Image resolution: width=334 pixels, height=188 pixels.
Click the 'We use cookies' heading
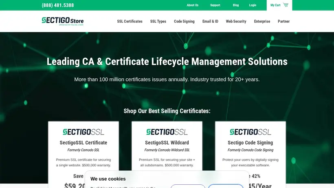pyautogui.click(x=108, y=179)
